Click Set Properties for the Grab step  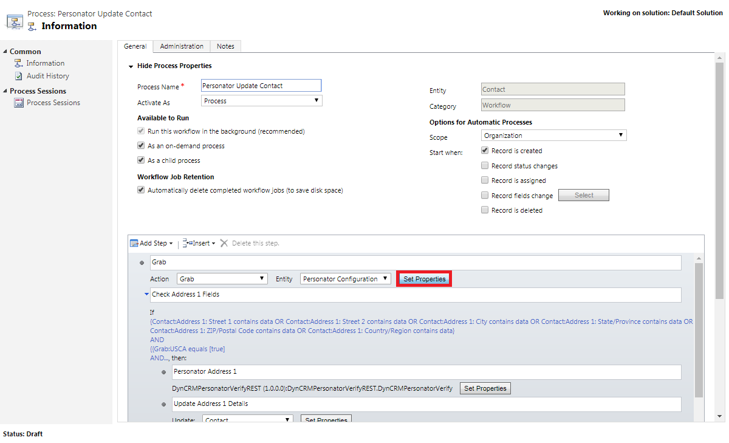tap(425, 279)
